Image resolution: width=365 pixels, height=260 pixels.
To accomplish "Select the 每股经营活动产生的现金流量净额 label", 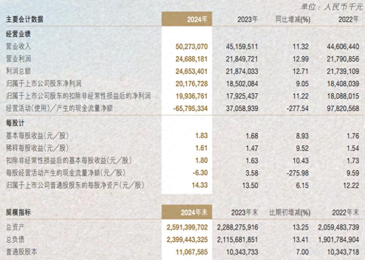I will tap(66, 173).
